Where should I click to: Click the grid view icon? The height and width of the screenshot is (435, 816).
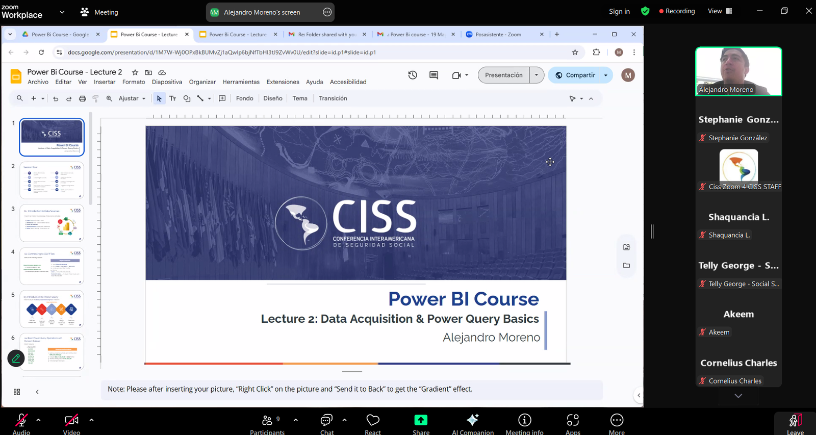[17, 392]
